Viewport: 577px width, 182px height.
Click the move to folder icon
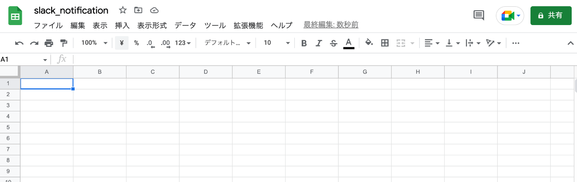click(x=138, y=10)
